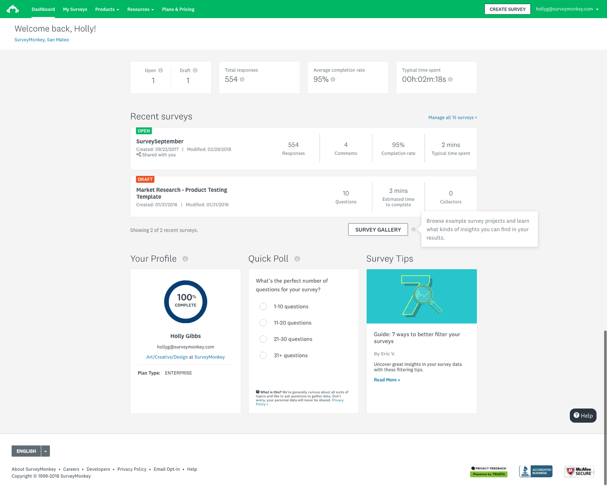Screen dimensions: 607x486
Task: Open the account menu for hollyg@surveymonkey.com
Action: 567,9
